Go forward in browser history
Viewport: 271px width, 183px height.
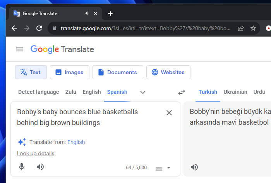(x=27, y=28)
